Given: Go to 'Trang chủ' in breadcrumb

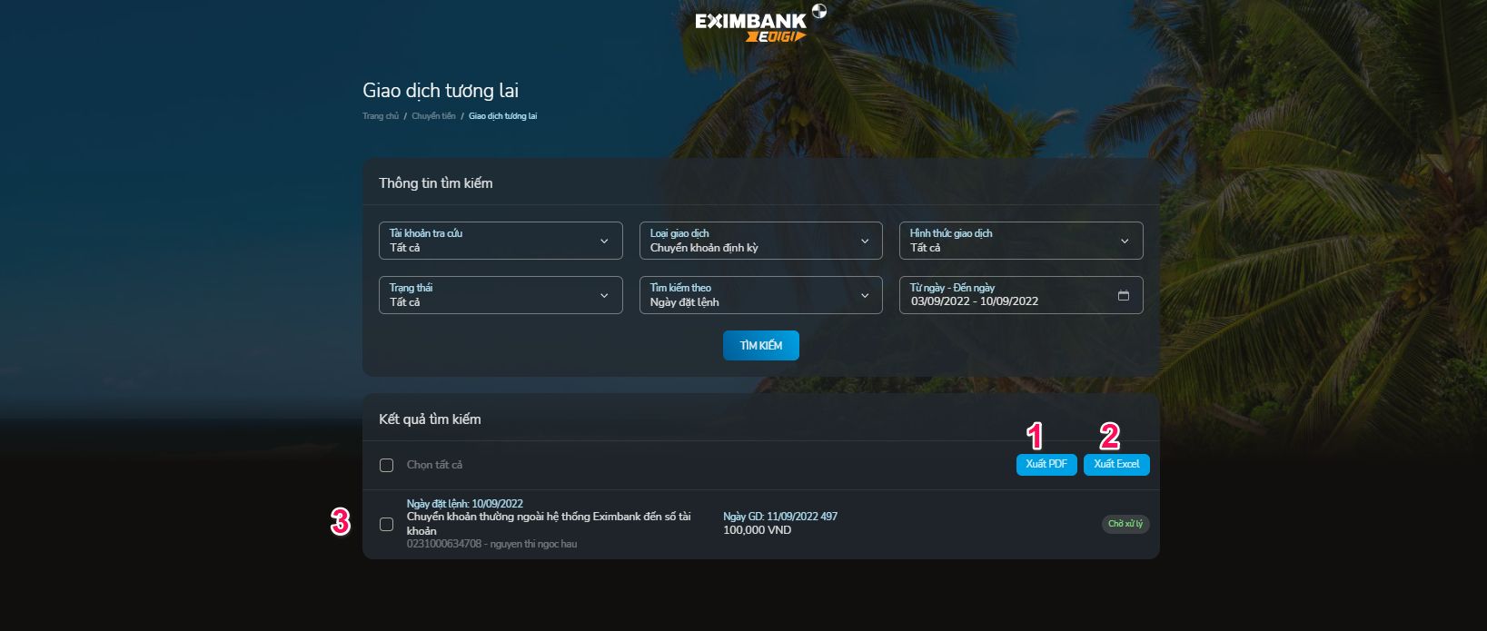Looking at the screenshot, I should (380, 116).
